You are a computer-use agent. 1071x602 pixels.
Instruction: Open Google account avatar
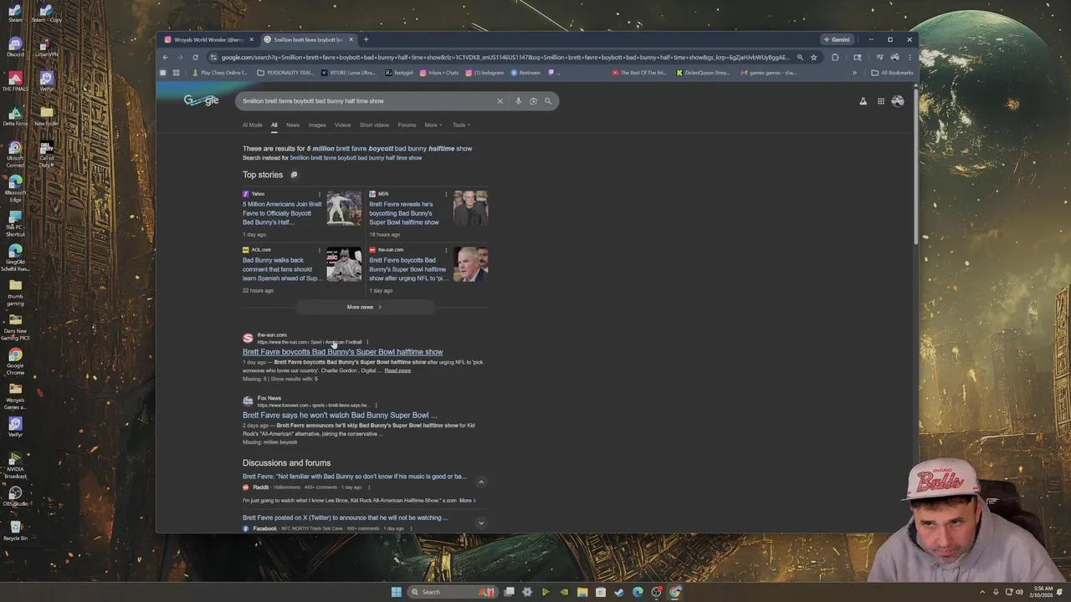pos(898,101)
